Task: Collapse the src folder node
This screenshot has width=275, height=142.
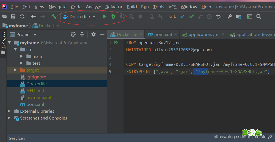Action: coord(15,50)
